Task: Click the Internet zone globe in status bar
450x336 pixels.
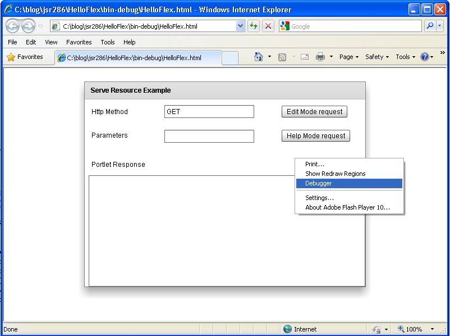Action: point(287,329)
